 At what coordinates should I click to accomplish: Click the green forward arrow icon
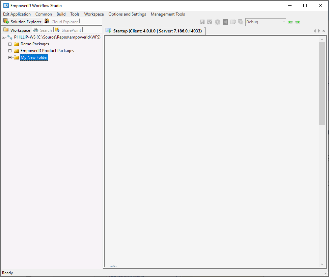tap(298, 22)
